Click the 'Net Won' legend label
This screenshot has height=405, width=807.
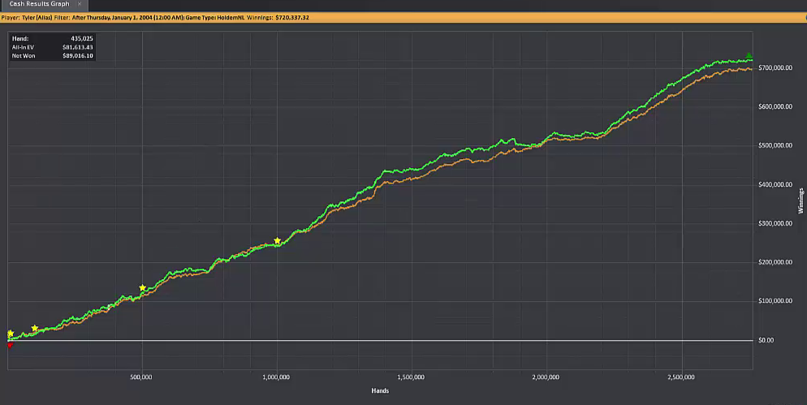click(24, 56)
